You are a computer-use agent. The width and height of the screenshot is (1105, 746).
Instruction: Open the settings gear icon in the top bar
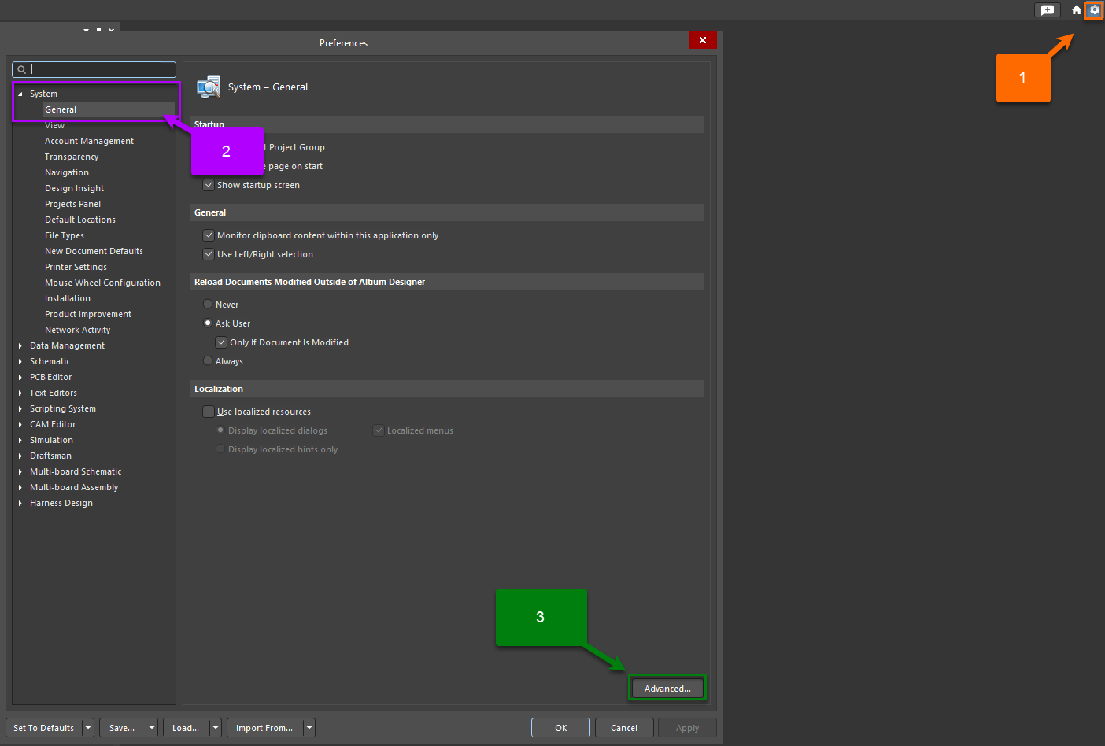(1094, 10)
